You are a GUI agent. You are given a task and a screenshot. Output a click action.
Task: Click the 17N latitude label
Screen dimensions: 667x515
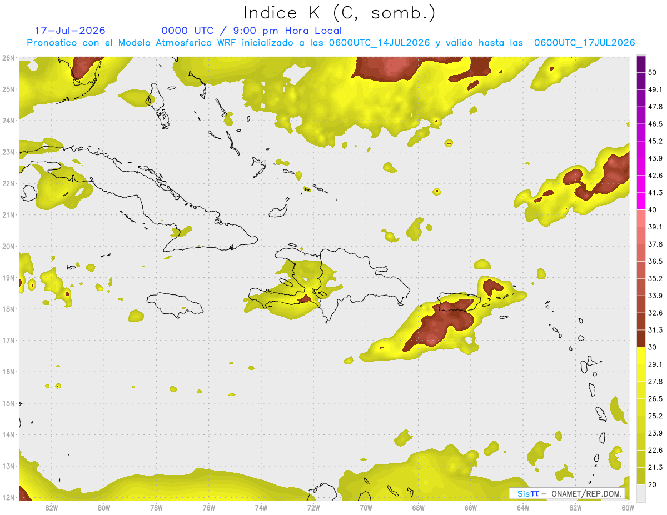(8, 341)
